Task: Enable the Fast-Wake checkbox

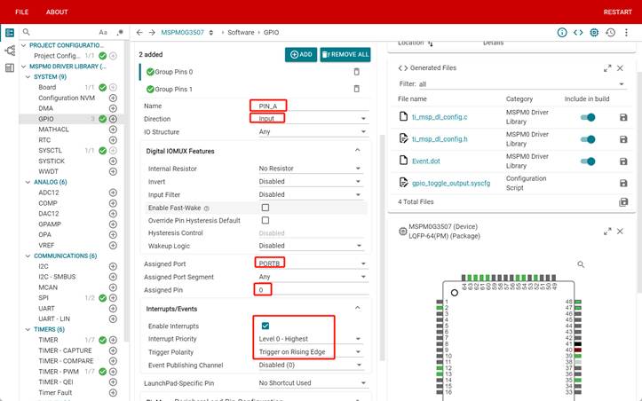Action: point(265,208)
